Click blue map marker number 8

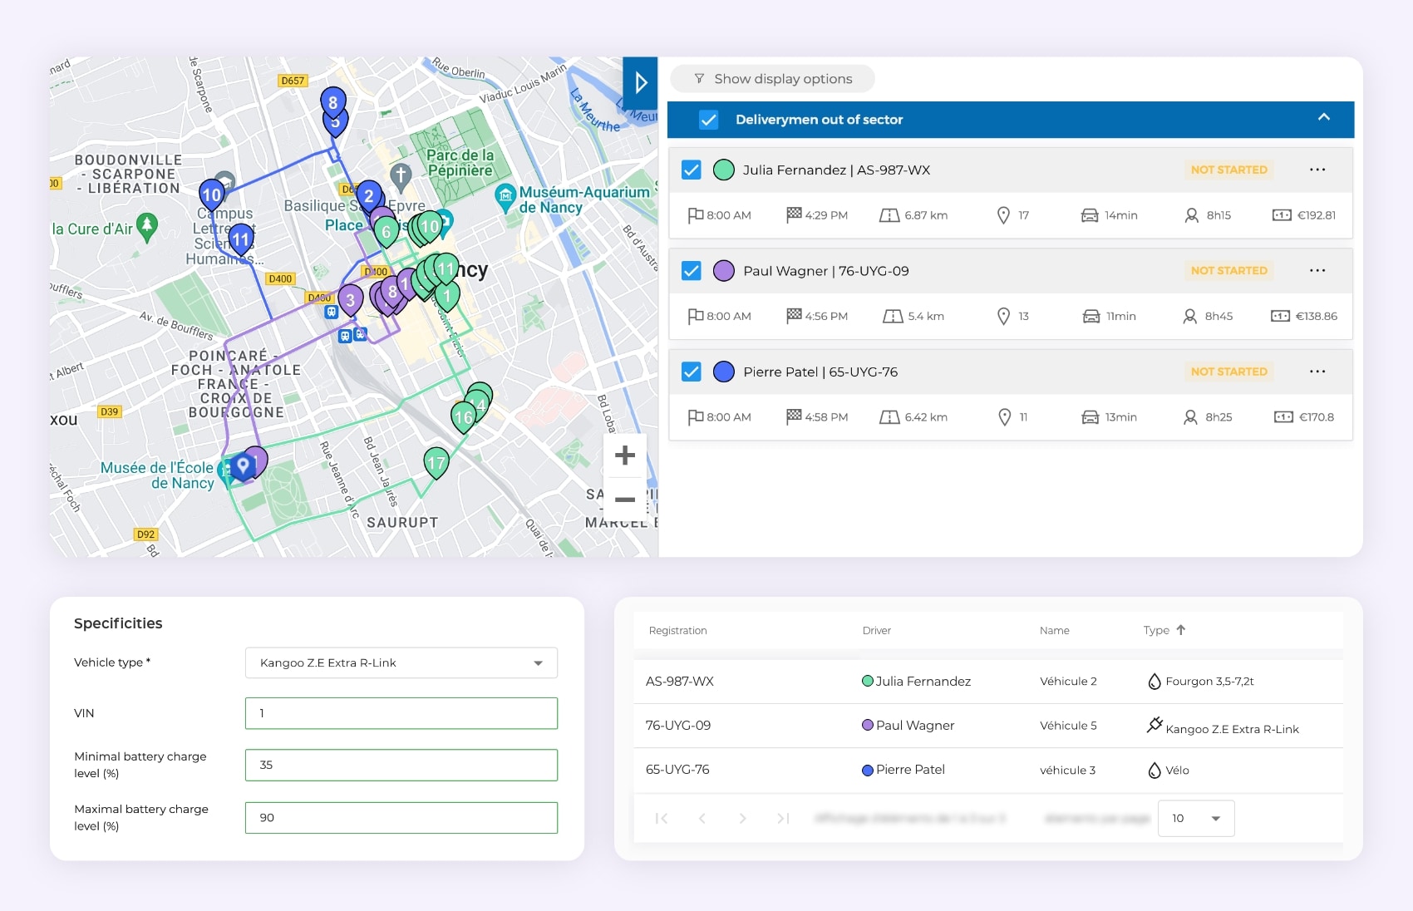pyautogui.click(x=333, y=102)
